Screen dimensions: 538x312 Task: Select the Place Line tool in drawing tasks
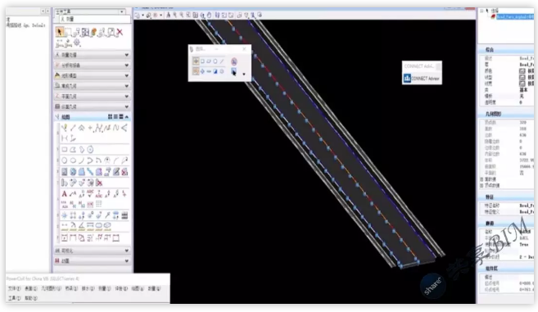coord(73,128)
